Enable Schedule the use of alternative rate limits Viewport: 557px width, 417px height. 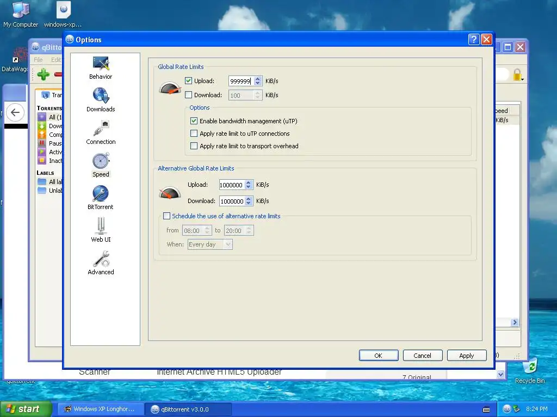pos(166,216)
